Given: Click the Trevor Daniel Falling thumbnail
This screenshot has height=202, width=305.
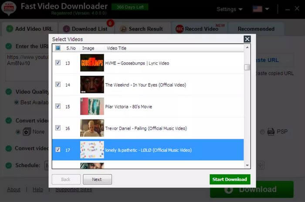Looking at the screenshot, I should pyautogui.click(x=92, y=128).
